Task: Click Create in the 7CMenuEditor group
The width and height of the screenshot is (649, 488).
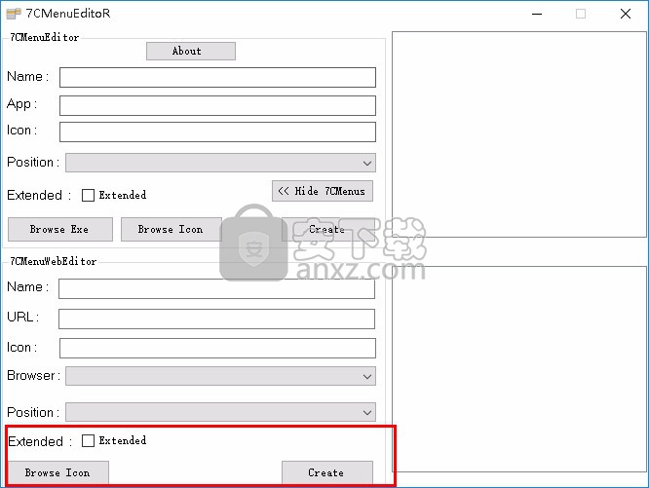Action: [327, 229]
